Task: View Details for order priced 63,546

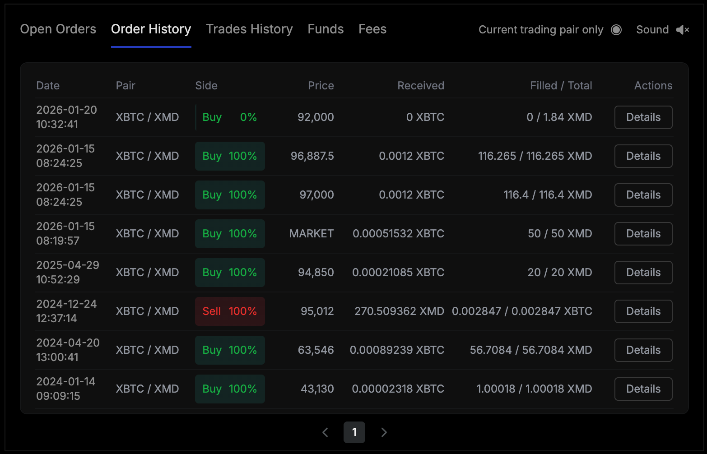Action: (643, 350)
